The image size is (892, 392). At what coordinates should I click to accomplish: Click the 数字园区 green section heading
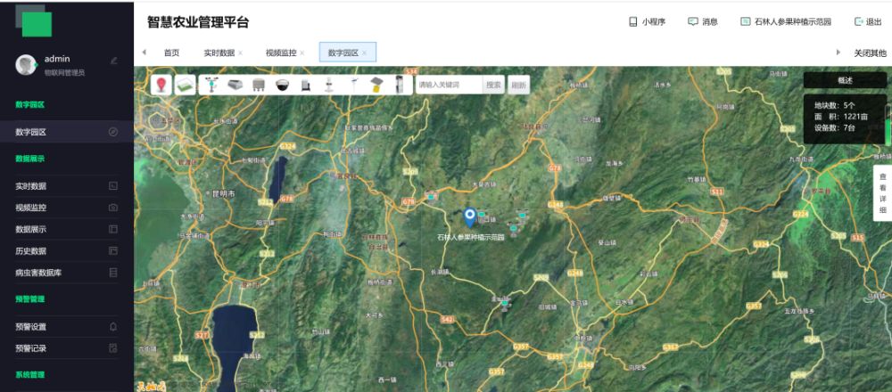pyautogui.click(x=30, y=104)
